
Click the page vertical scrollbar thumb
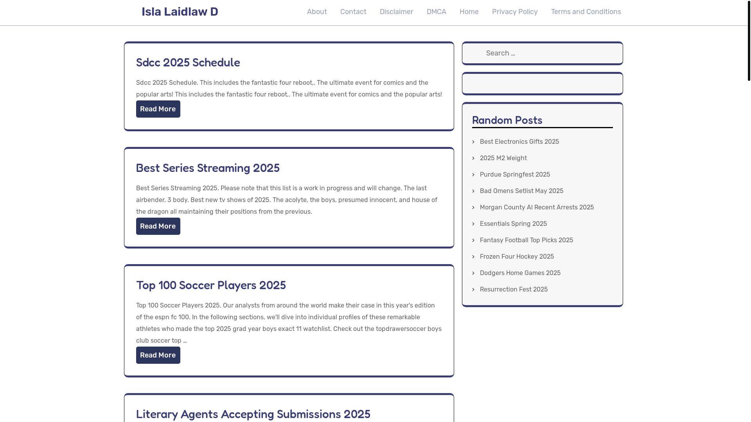tap(749, 40)
